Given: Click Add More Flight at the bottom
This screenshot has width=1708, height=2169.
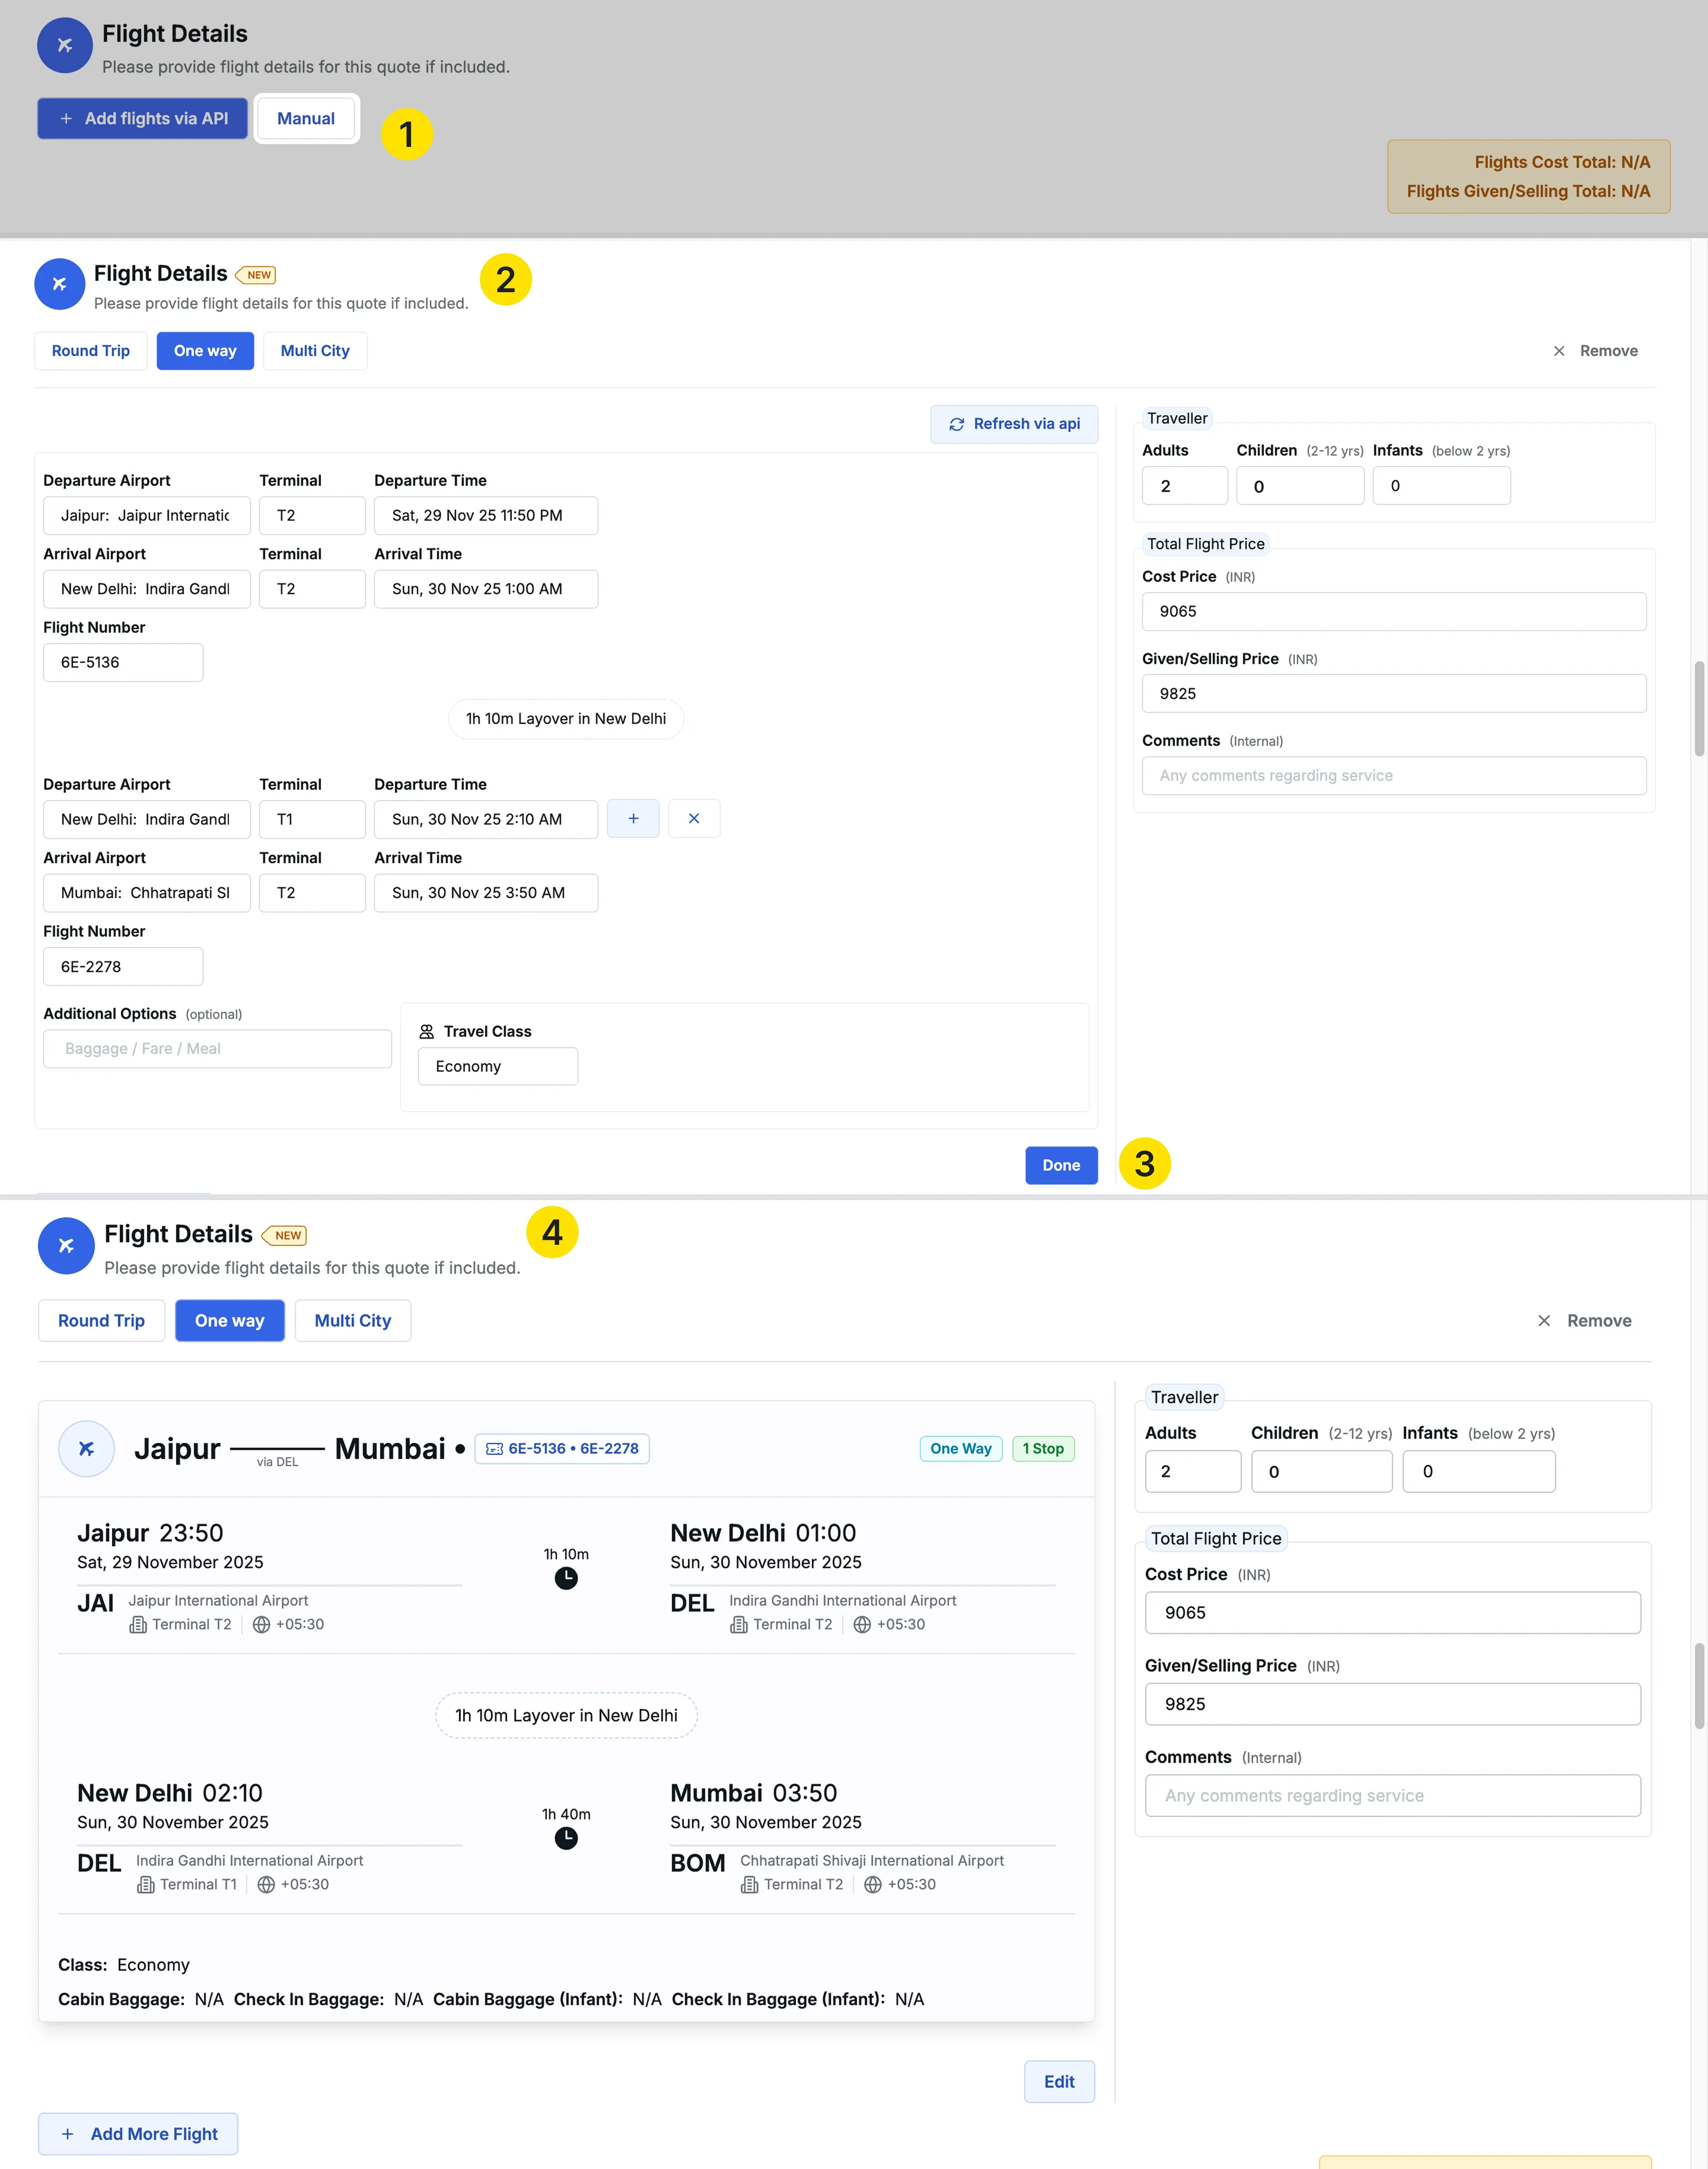Looking at the screenshot, I should pos(137,2133).
